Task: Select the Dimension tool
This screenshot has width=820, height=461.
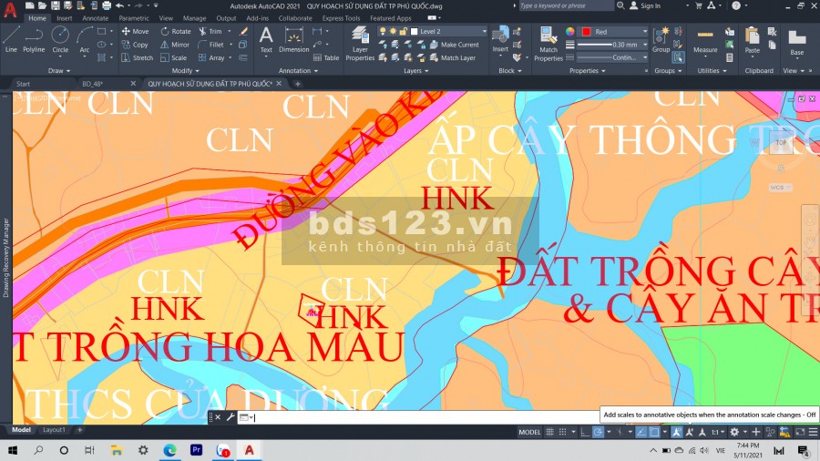Action: point(294,40)
